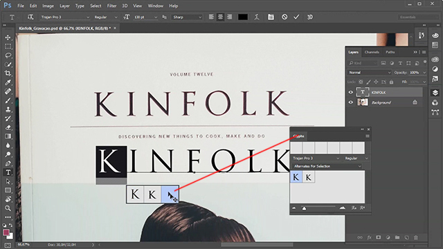Click the foreground color swatch

coord(6,232)
